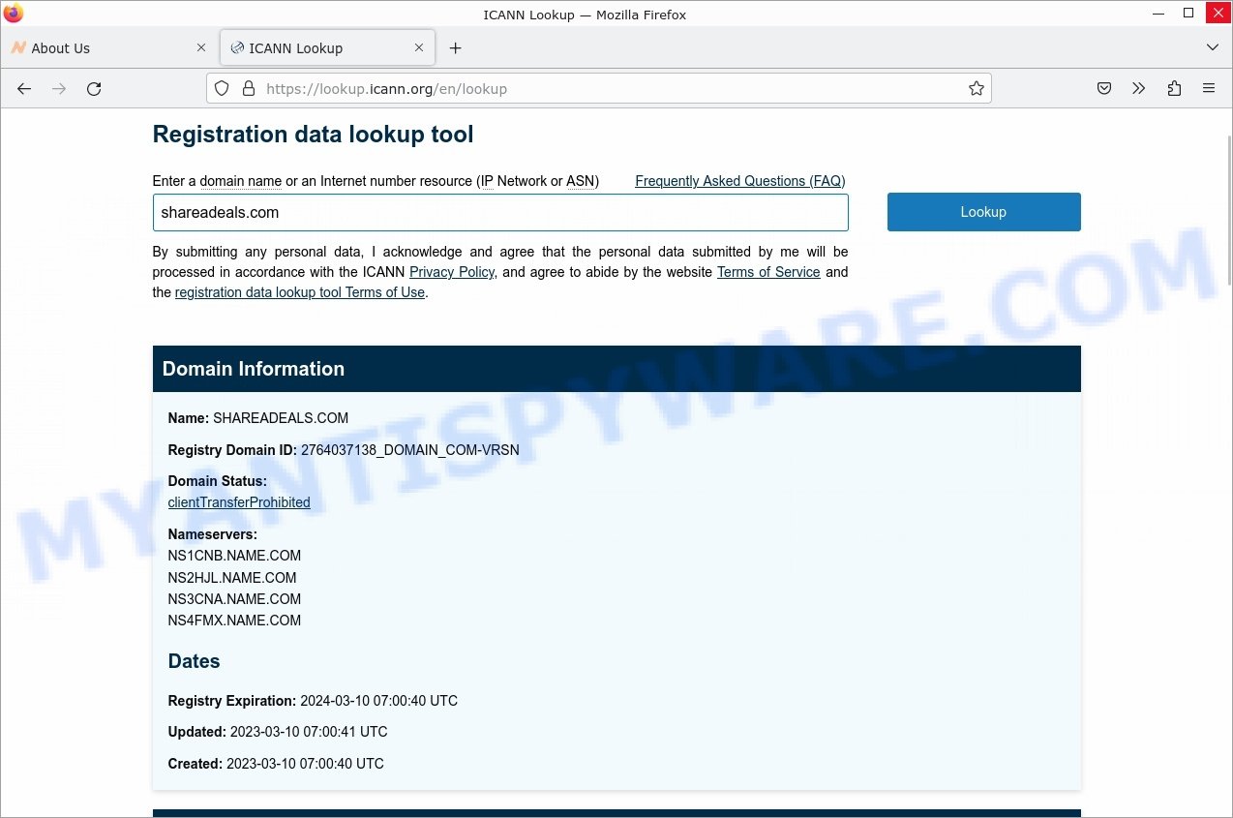Close the Firefox window
The image size is (1233, 818).
pos(1218,14)
